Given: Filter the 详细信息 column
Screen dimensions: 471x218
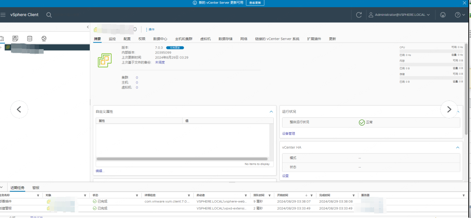Looking at the screenshot, I should point(190,195).
